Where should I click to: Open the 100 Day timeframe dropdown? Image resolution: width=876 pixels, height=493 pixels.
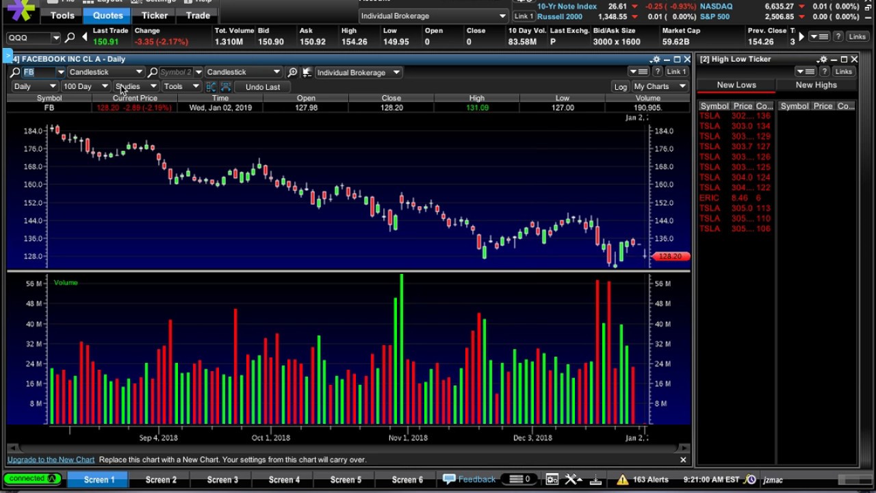coord(86,87)
